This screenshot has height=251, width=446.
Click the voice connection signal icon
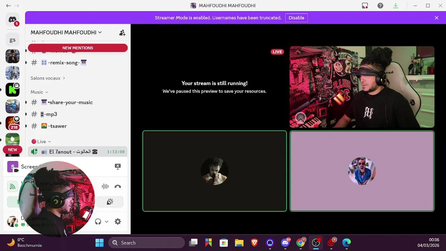click(13, 187)
